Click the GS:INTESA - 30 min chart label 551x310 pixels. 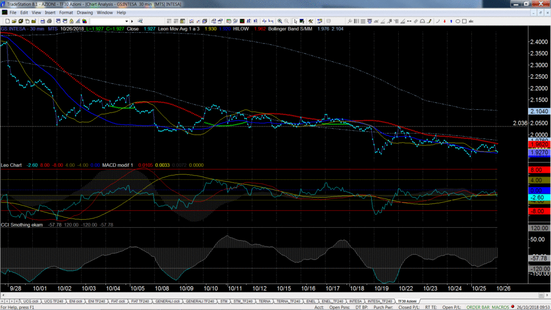(x=23, y=29)
